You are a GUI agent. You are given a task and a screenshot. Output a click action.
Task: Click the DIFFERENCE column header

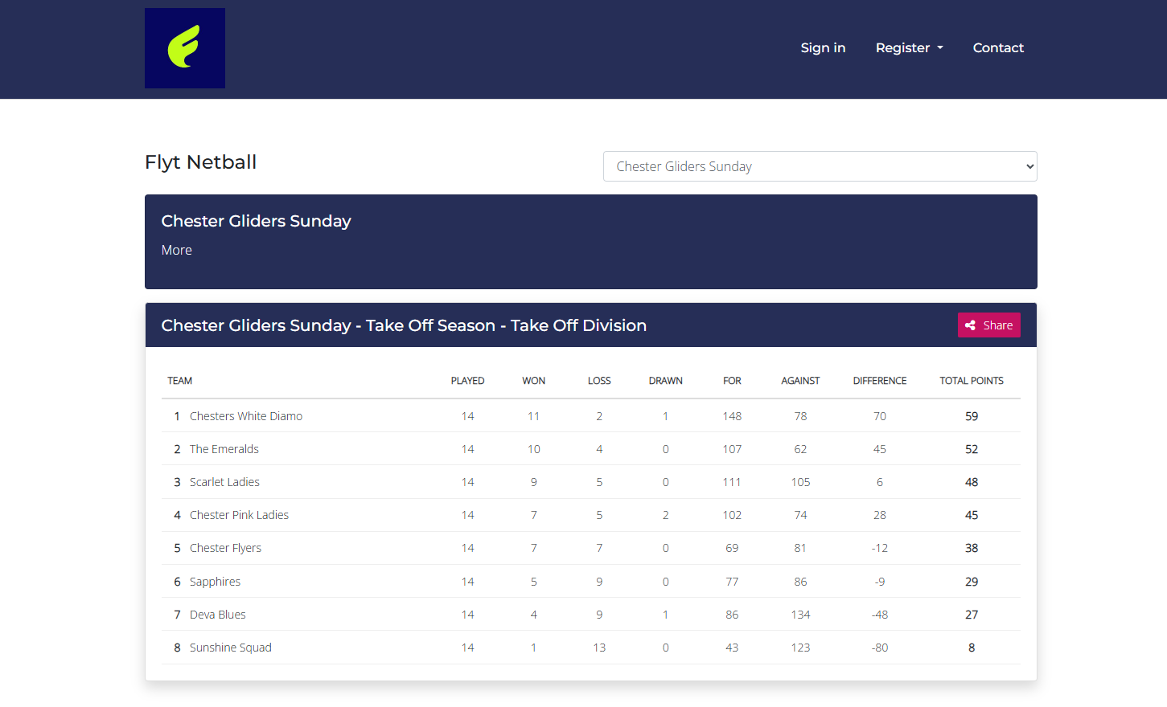point(880,381)
